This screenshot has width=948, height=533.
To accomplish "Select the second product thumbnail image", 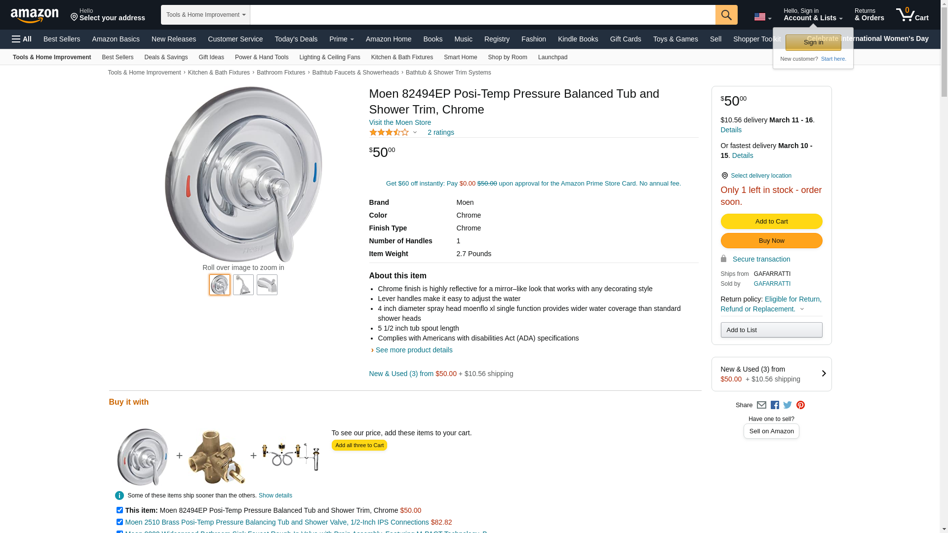I will coord(243,285).
